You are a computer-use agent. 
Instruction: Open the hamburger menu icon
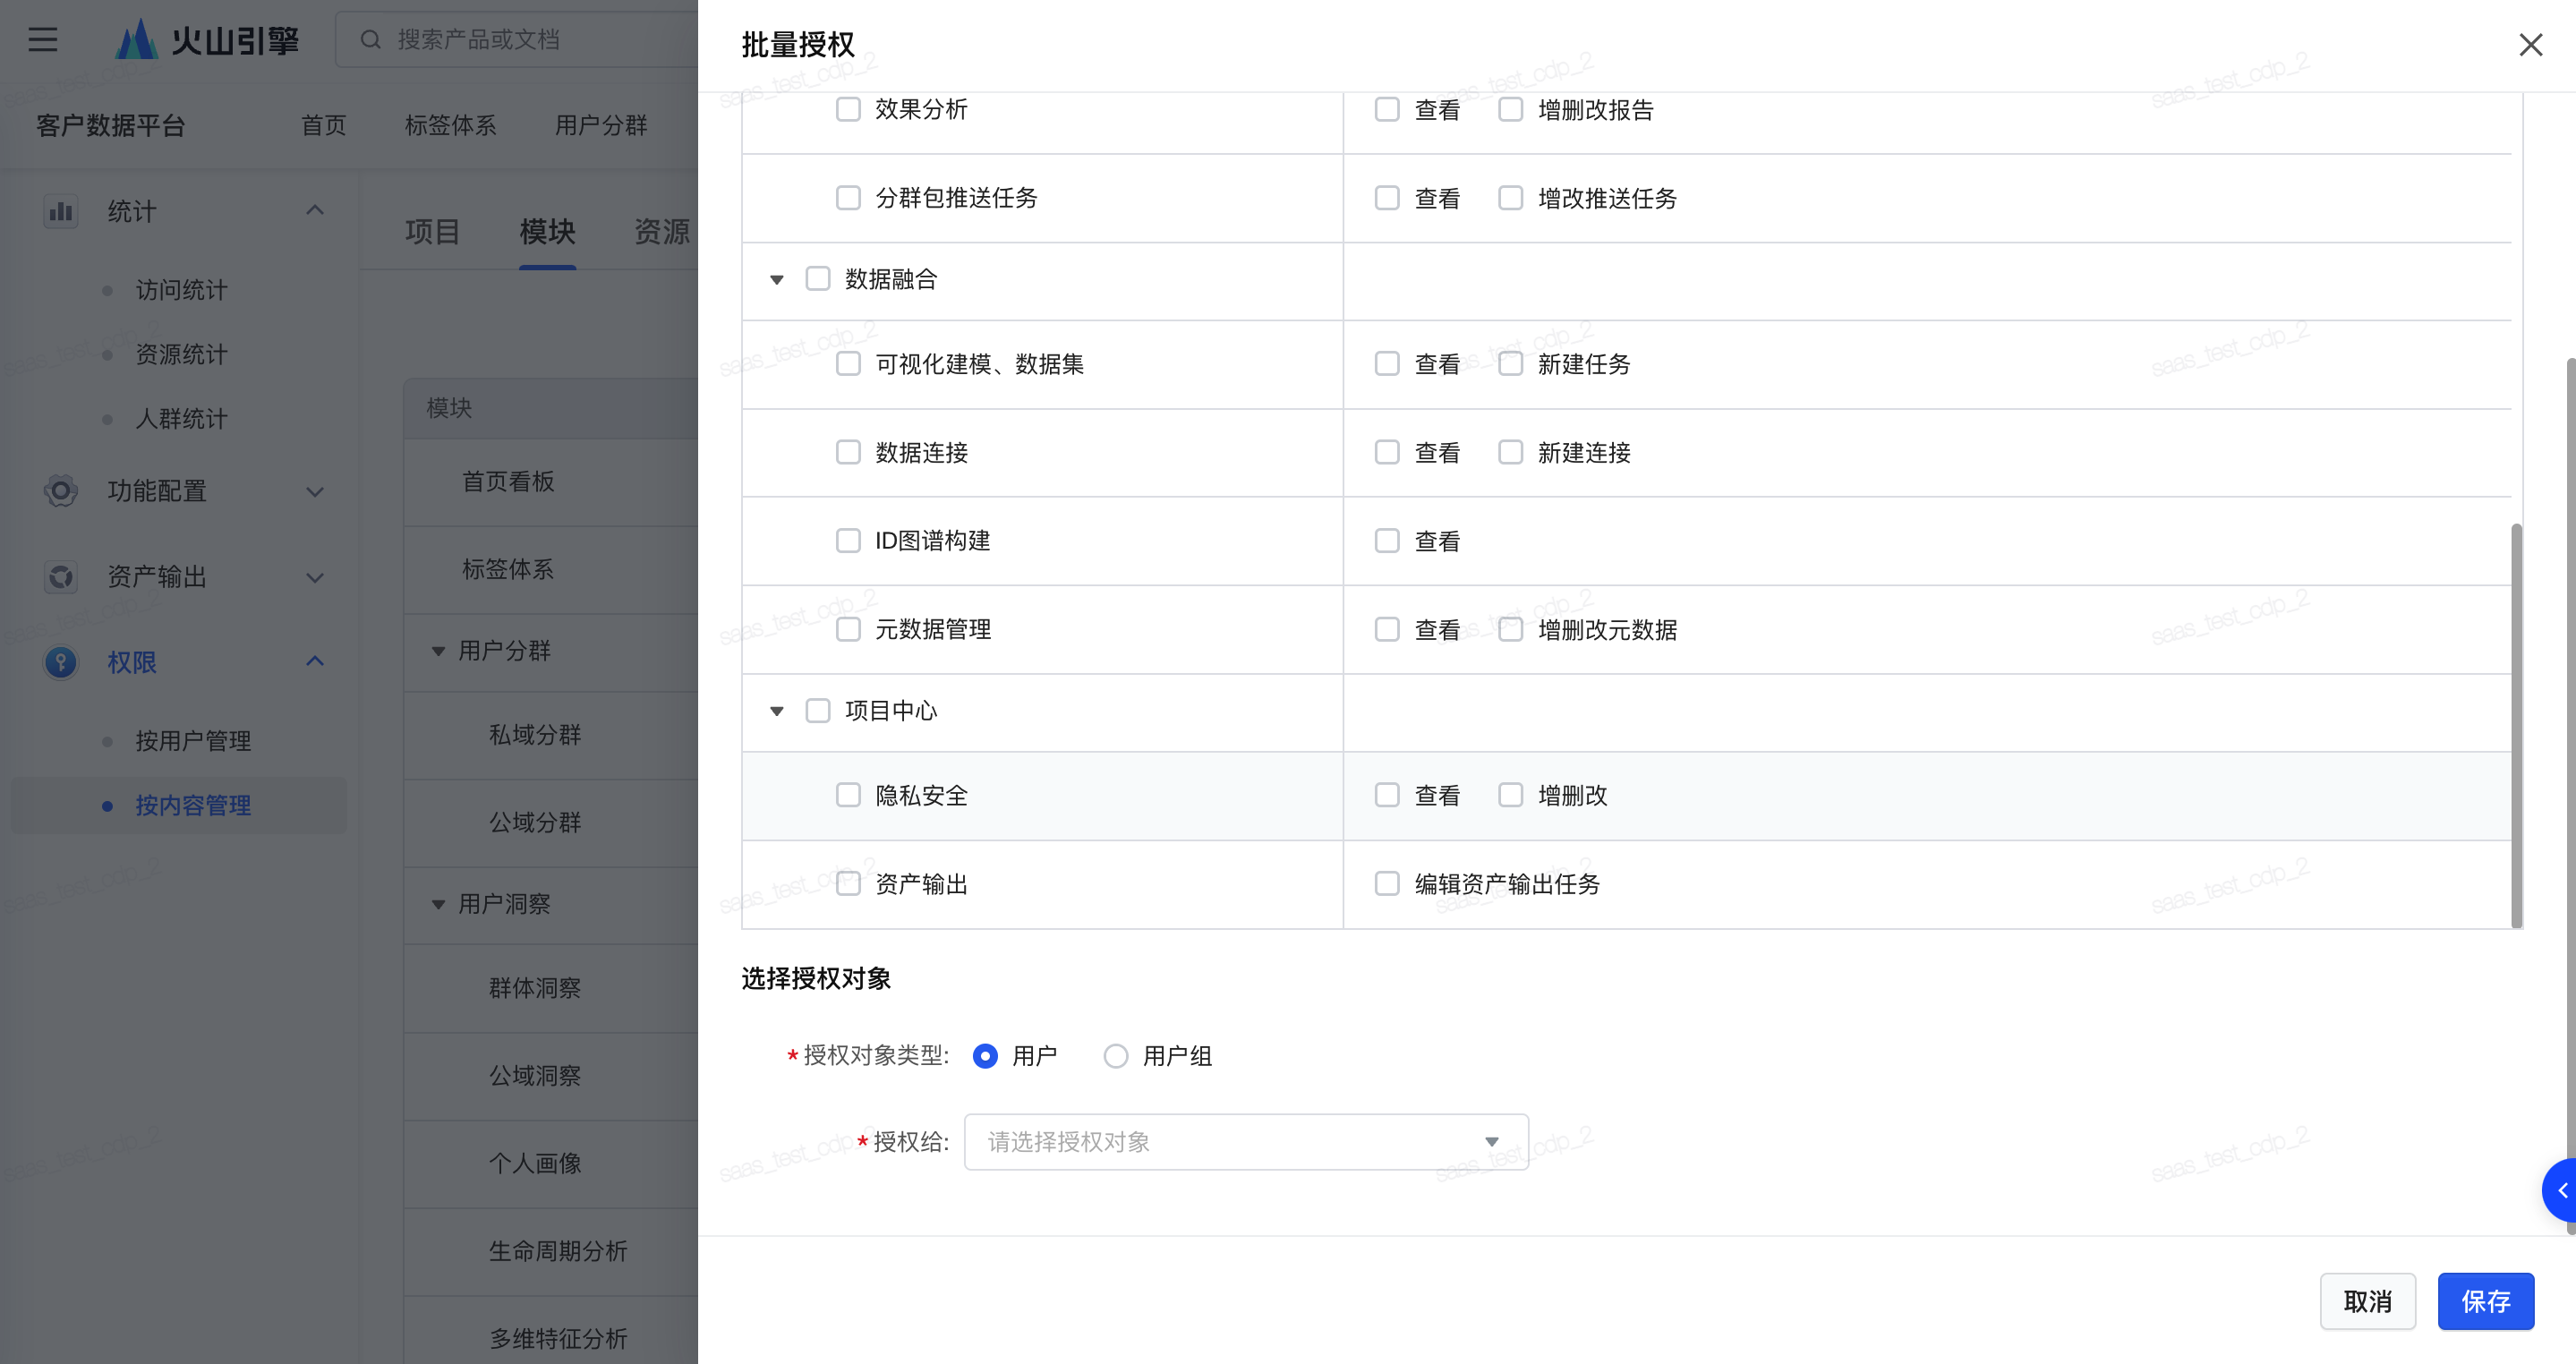(x=43, y=40)
